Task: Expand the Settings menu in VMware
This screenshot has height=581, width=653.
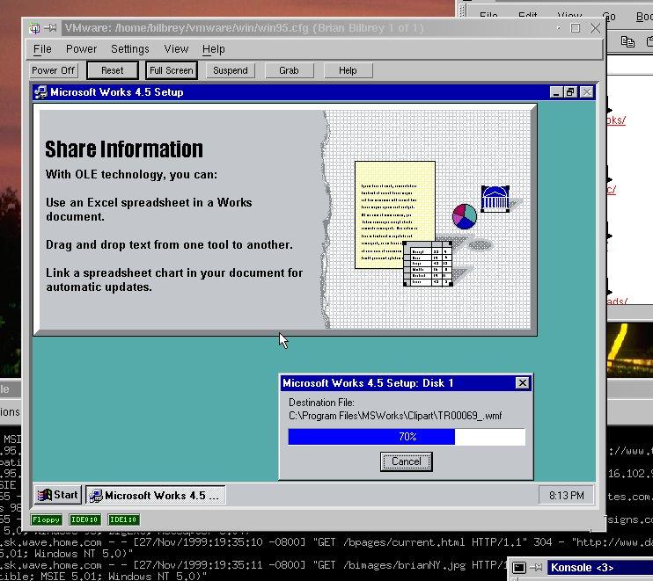Action: pos(130,49)
